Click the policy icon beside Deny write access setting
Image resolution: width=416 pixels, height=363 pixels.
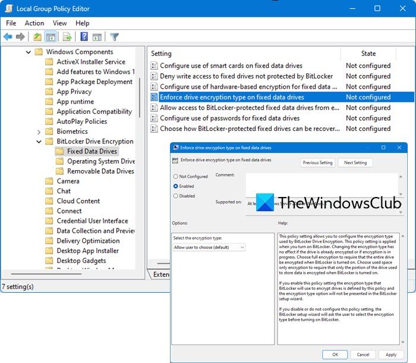[x=154, y=76]
